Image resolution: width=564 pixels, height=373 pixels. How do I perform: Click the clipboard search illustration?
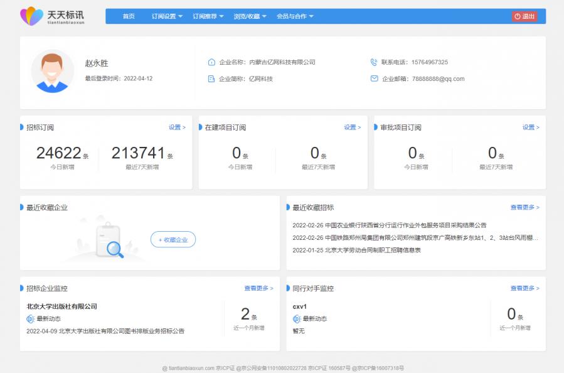pos(107,240)
